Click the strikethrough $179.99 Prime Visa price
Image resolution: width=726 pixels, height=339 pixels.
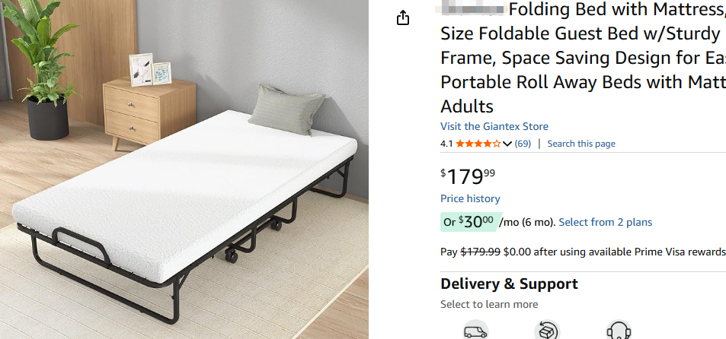(481, 252)
